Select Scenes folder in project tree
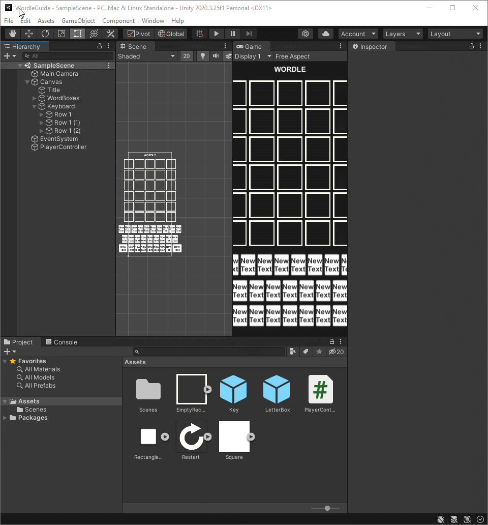This screenshot has height=525, width=488. tap(36, 410)
